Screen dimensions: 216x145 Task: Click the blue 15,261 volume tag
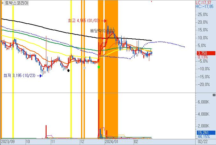(x=206, y=133)
